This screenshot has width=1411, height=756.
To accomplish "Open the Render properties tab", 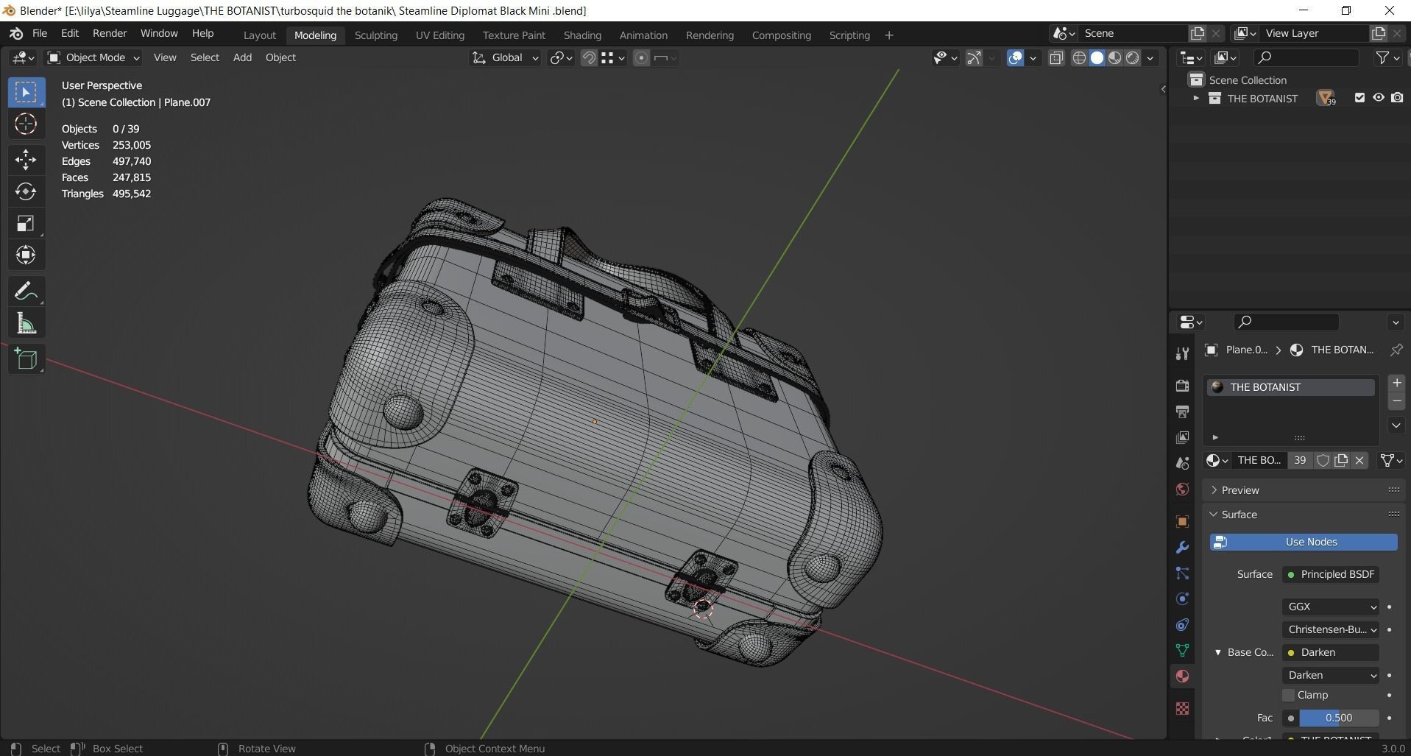I will (x=1182, y=386).
